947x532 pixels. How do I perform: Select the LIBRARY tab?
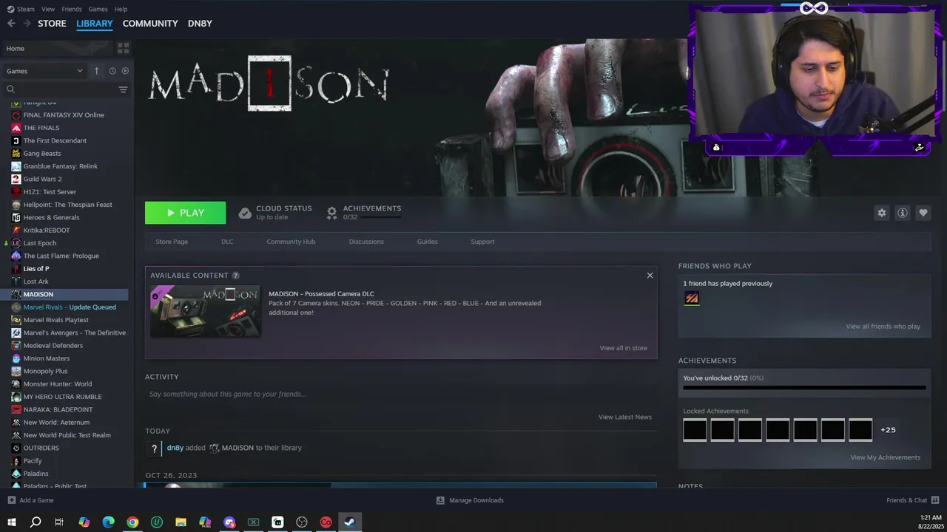[x=95, y=24]
